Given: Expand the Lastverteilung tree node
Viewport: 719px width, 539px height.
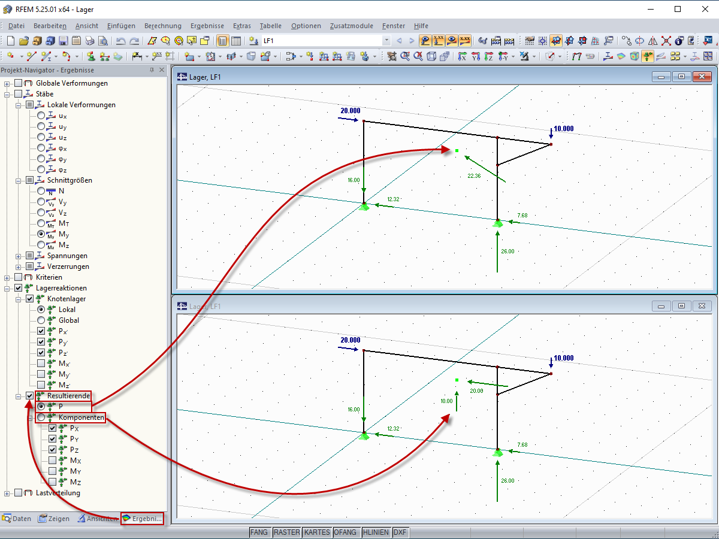Looking at the screenshot, I should click(x=7, y=493).
